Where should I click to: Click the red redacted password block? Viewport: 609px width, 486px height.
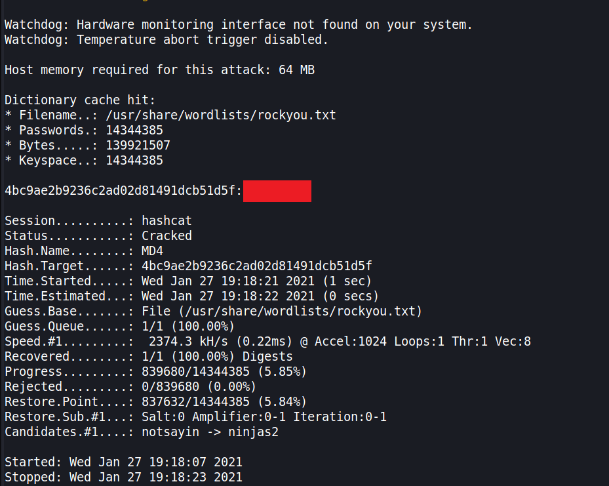[277, 191]
